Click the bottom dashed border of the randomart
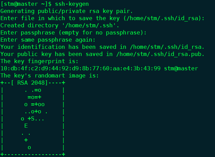 pyautogui.click(x=33, y=154)
